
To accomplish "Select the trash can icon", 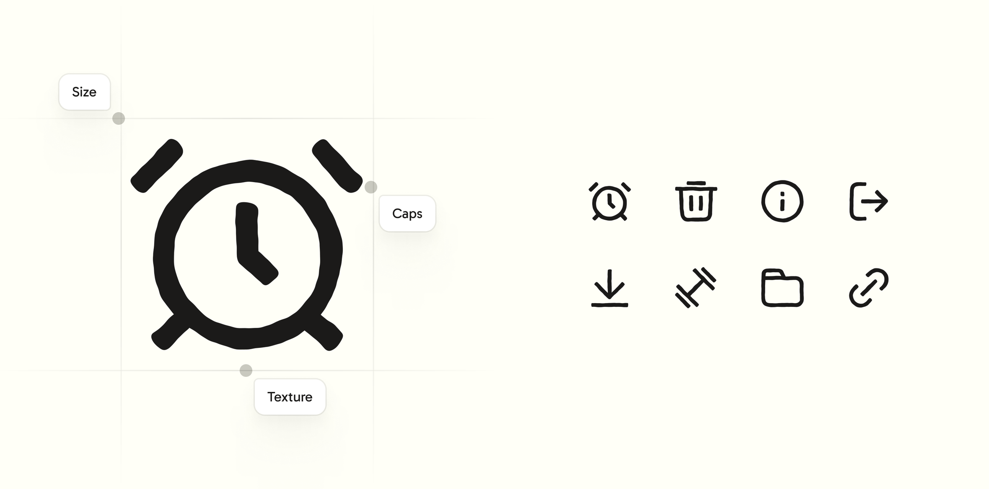I will (696, 201).
